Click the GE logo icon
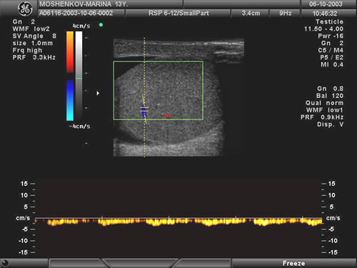 26,9
